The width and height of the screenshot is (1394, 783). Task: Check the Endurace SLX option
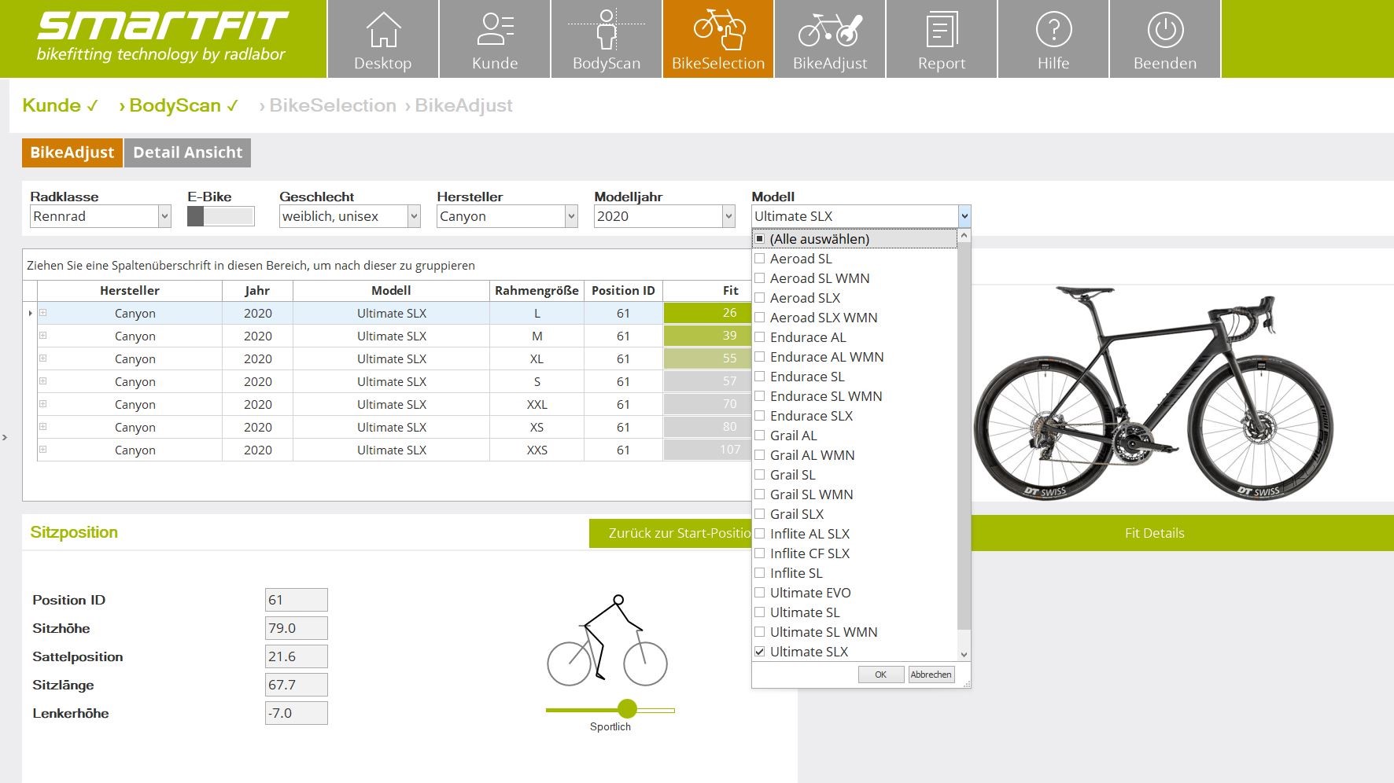[760, 416]
